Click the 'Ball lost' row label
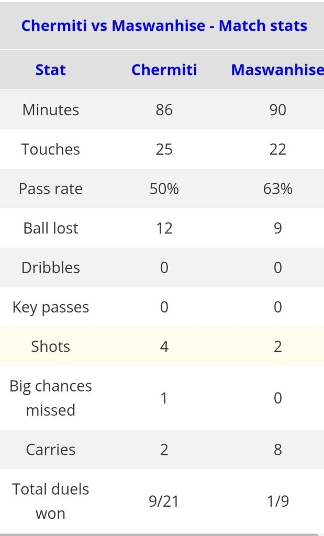324x536 pixels. 51,228
